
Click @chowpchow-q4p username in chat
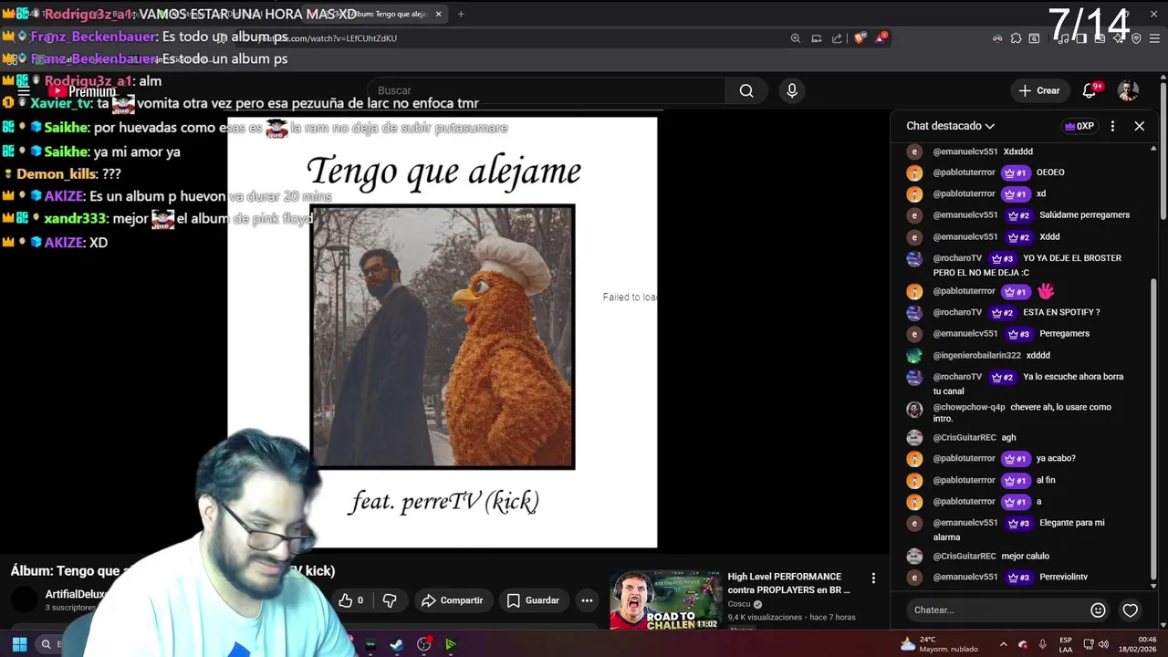[x=969, y=407]
